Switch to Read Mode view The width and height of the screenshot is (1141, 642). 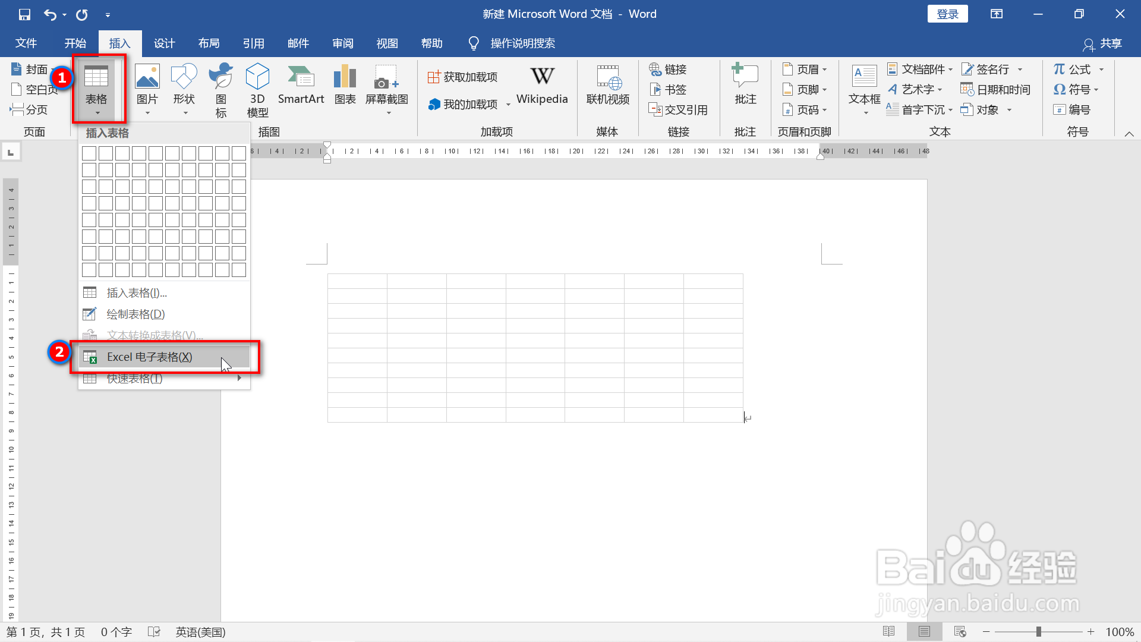coord(888,632)
